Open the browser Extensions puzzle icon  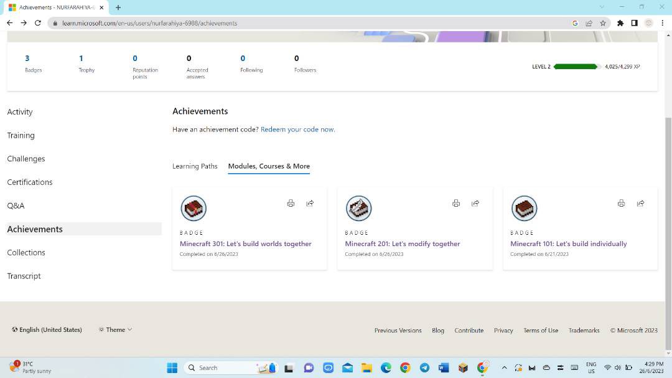620,23
